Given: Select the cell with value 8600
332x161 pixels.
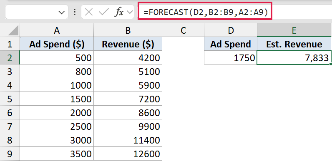Looking at the screenshot, I should 128,113.
